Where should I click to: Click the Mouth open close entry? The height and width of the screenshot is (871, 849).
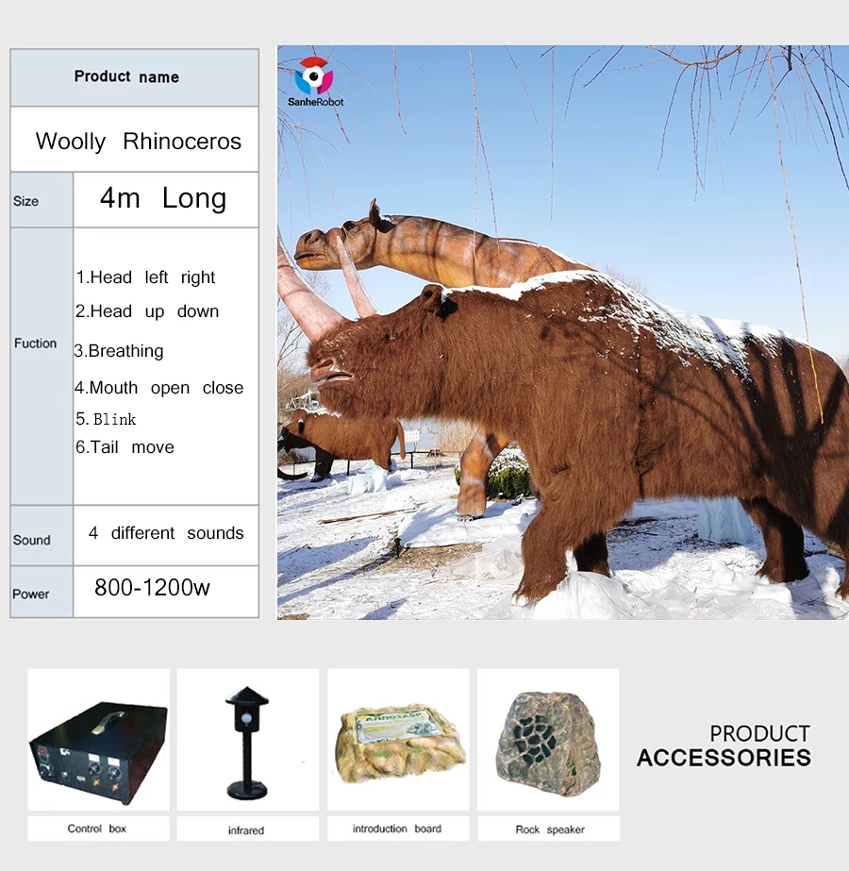[x=158, y=388]
